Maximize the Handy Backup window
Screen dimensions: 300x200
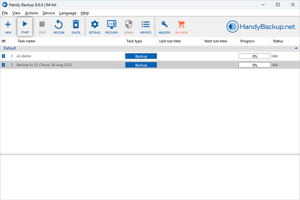tap(278, 5)
